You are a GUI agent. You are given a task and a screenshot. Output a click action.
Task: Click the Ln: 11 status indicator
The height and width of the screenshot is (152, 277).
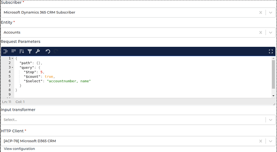tap(7, 102)
